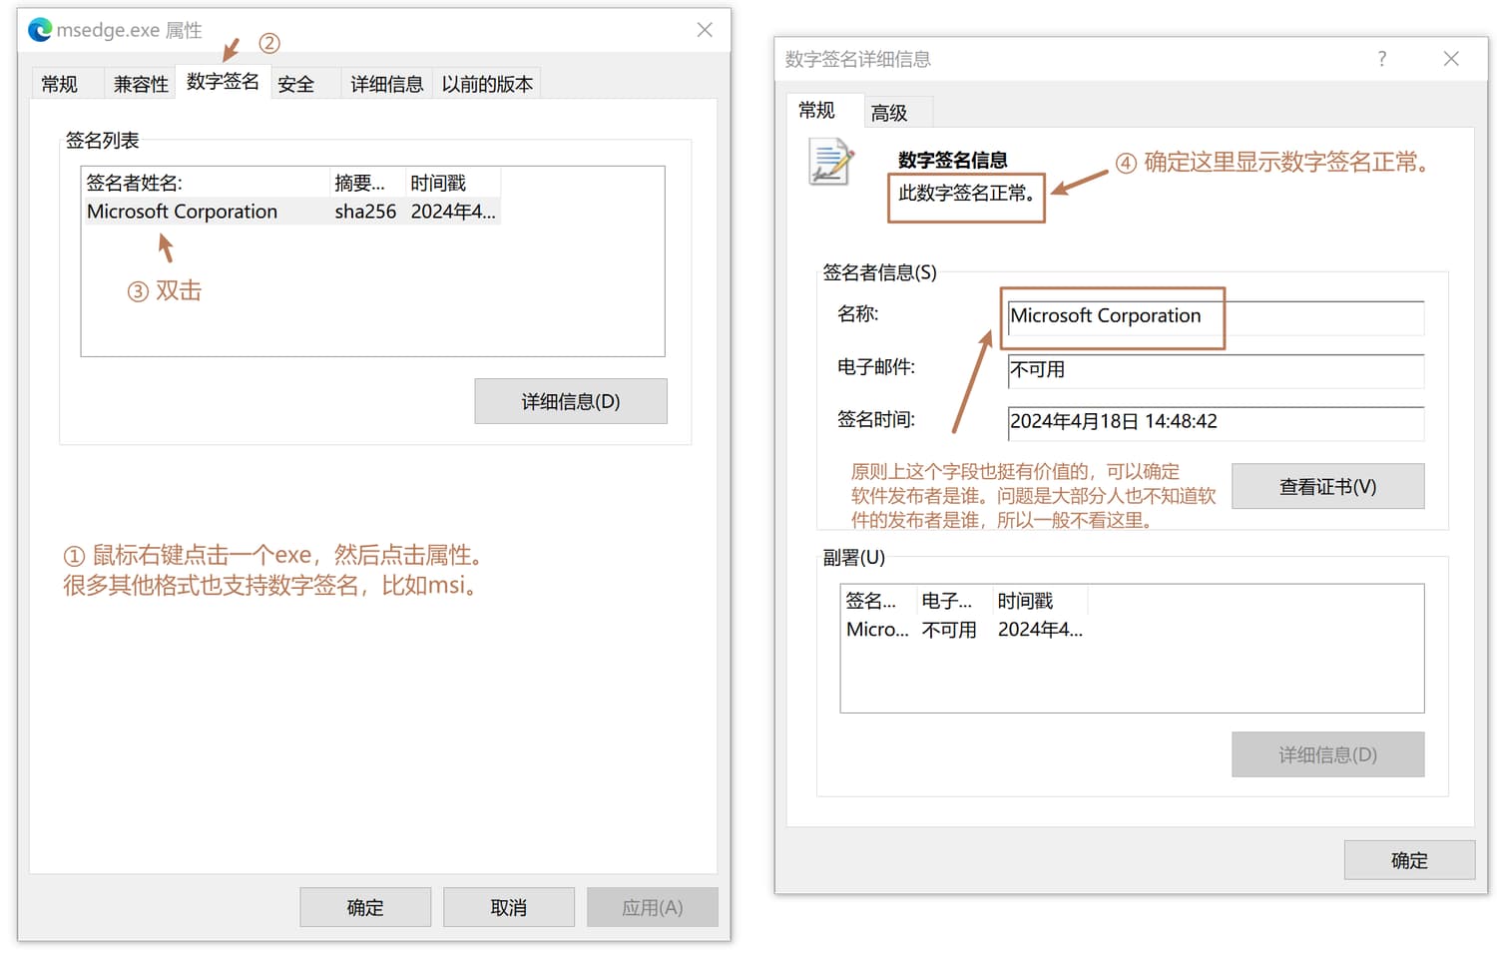Viewport: 1497px width, 958px height.
Task: Open the 常规 tab in properties window
Action: pyautogui.click(x=59, y=85)
